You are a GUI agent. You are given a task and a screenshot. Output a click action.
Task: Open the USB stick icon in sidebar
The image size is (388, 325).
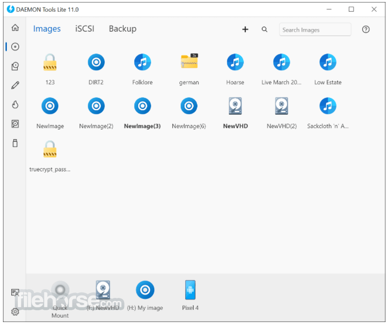15,143
